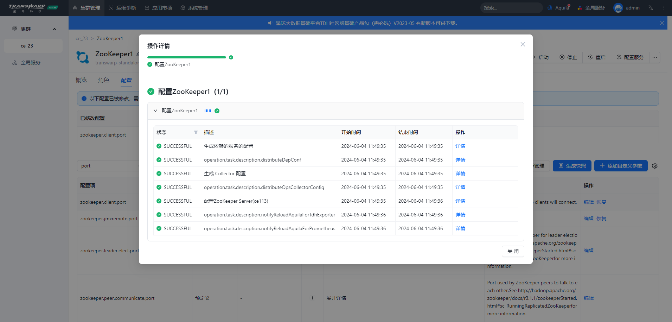Open Aquila from the top bar

(x=559, y=8)
